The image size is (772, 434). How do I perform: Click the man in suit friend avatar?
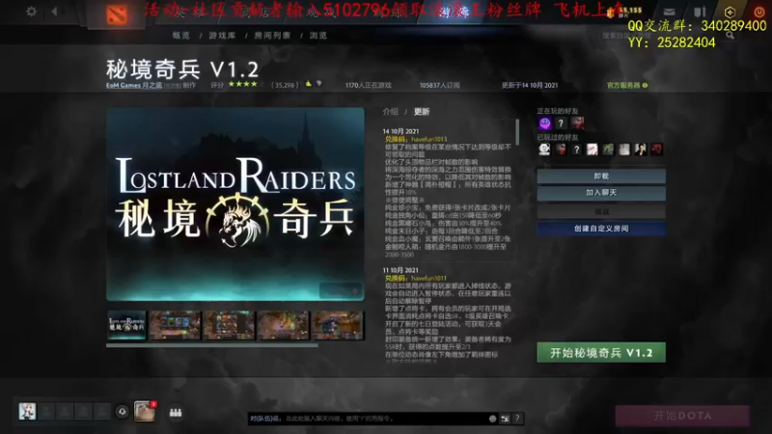pos(640,149)
